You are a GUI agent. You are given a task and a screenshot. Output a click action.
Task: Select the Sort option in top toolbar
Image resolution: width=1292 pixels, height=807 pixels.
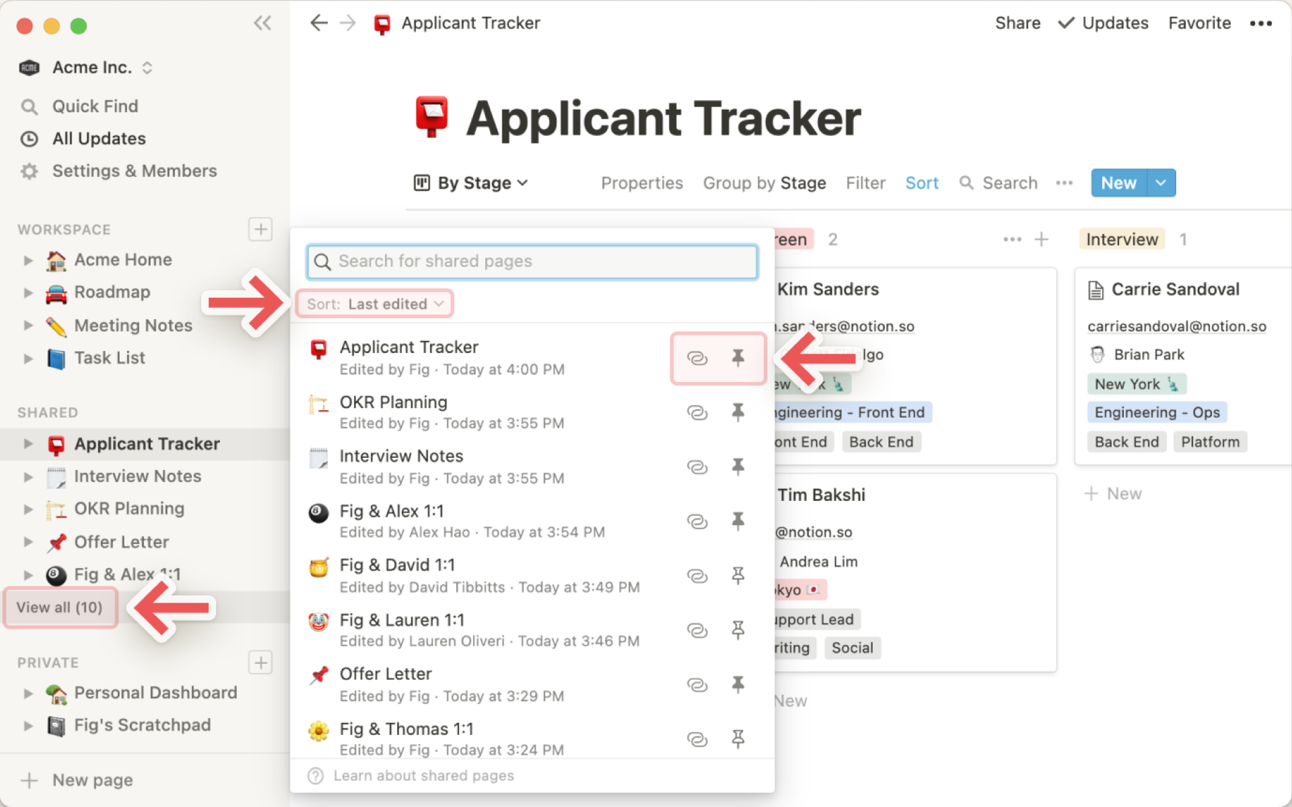click(921, 182)
